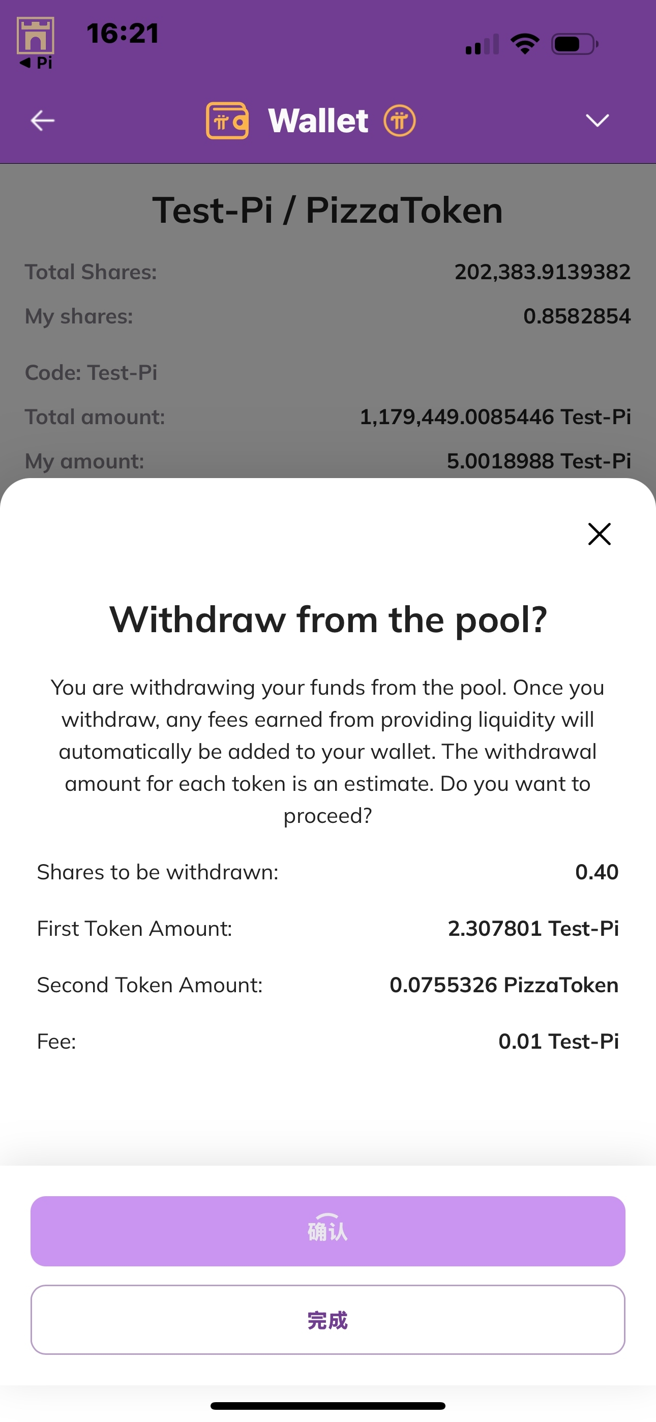This screenshot has height=1422, width=656.
Task: Tap the home indicator bar
Action: coord(328,1405)
